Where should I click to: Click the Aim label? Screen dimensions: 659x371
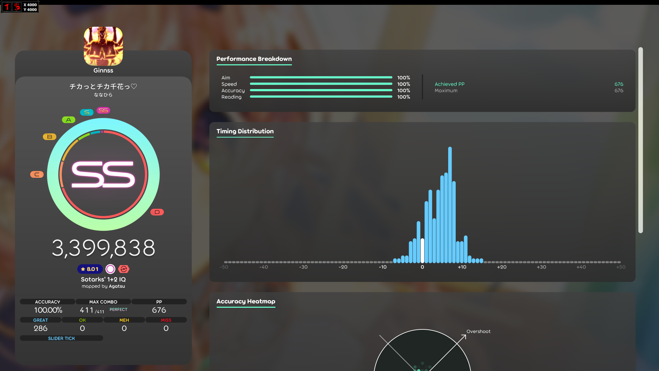pyautogui.click(x=226, y=78)
